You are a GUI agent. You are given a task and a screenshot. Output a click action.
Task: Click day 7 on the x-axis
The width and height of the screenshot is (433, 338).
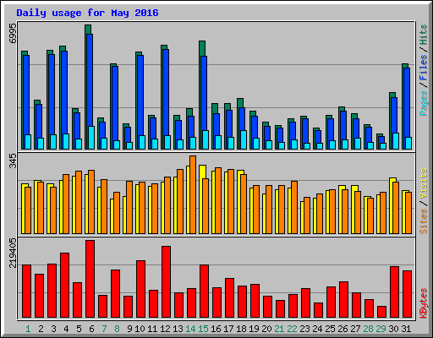(x=104, y=329)
